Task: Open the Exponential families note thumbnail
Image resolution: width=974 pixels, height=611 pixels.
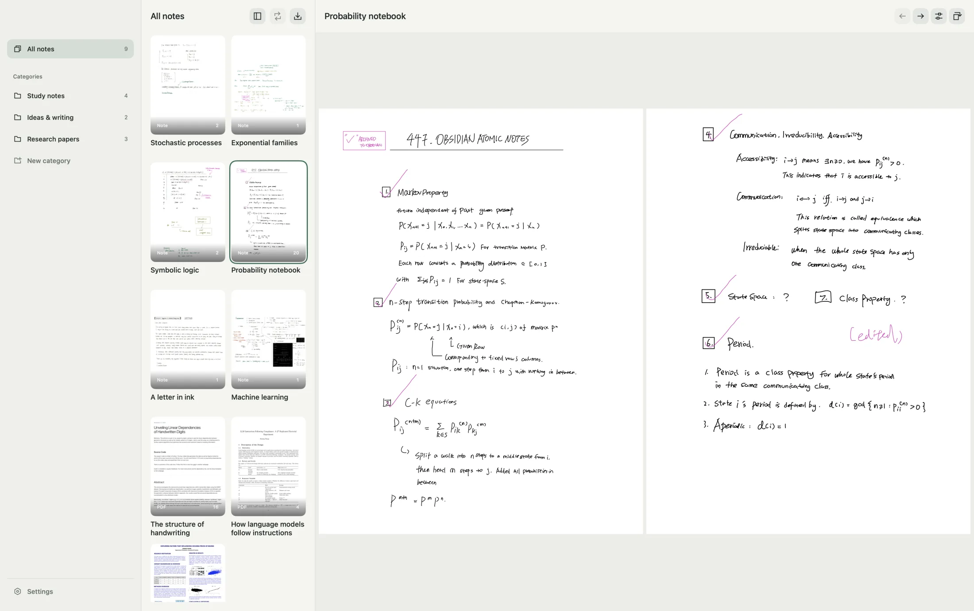Action: coord(268,85)
